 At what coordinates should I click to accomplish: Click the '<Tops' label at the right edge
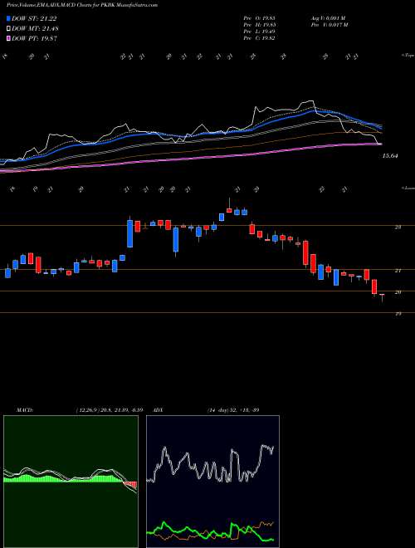click(408, 56)
